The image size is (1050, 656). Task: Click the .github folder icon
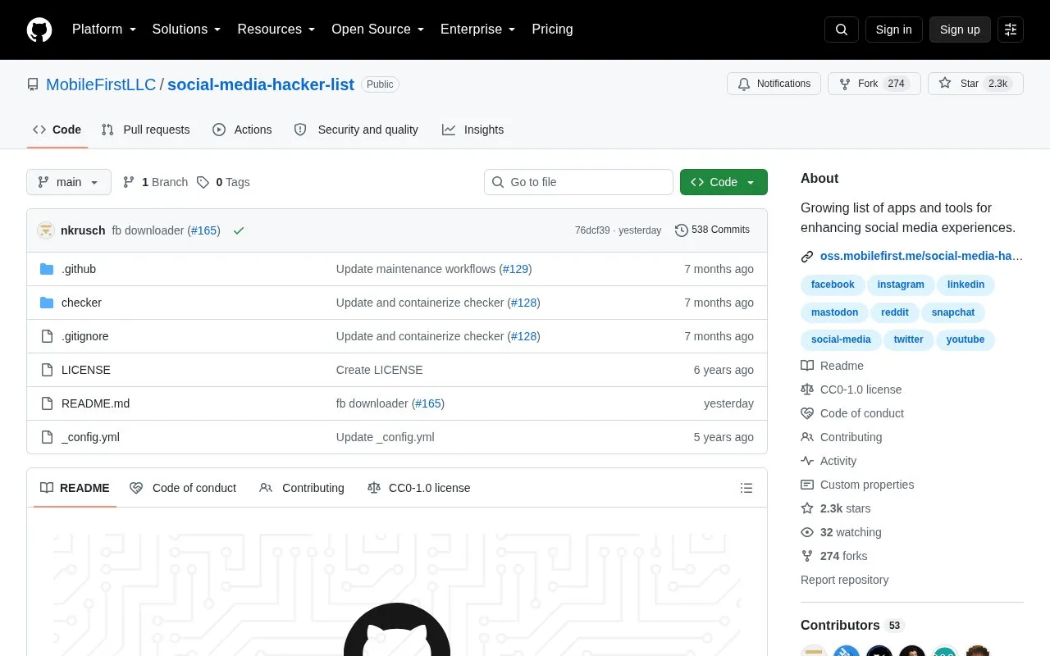[x=47, y=269]
